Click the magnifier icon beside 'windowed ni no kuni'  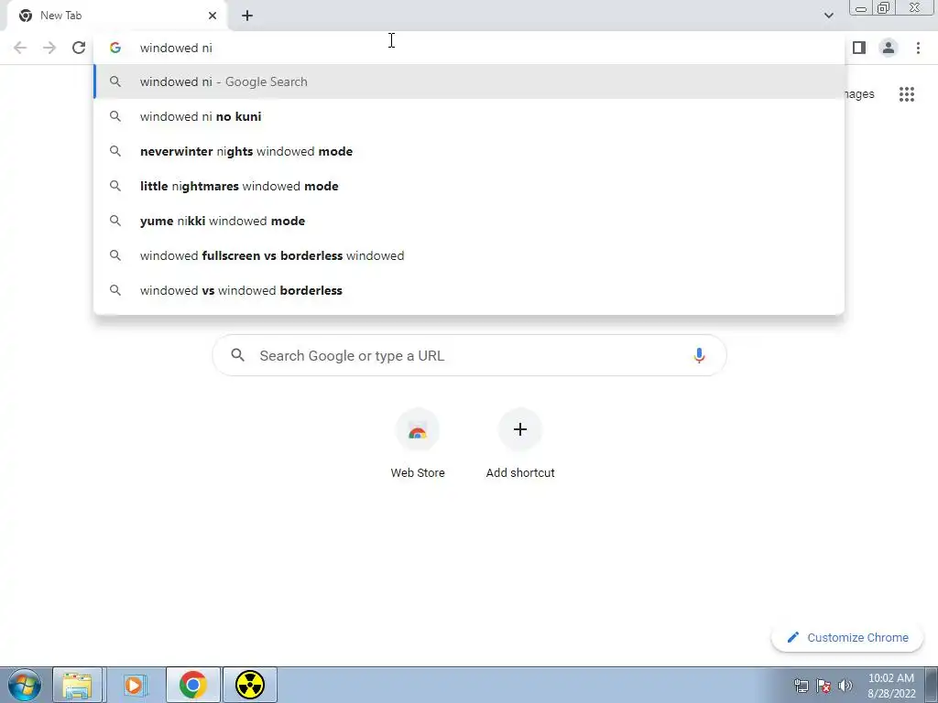[x=115, y=116]
